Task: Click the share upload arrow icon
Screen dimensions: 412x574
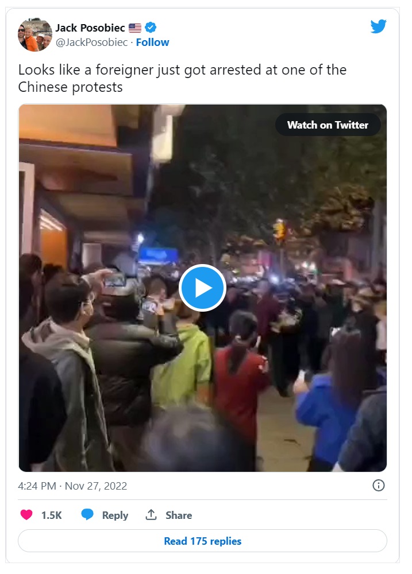Action: 151,514
